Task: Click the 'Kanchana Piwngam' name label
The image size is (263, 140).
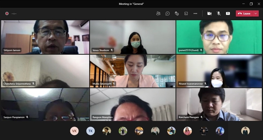Action: click(189, 117)
